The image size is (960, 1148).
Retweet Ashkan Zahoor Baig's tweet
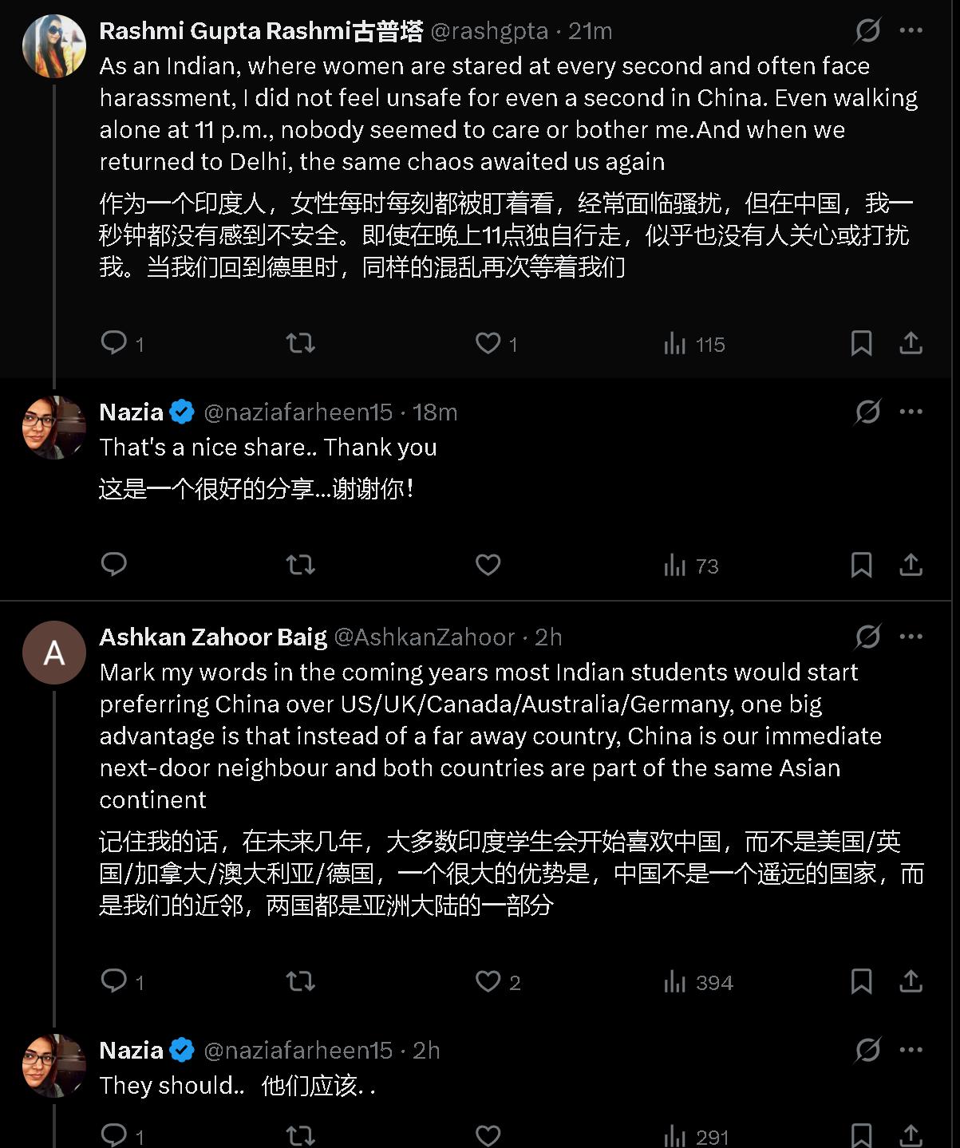tap(301, 980)
